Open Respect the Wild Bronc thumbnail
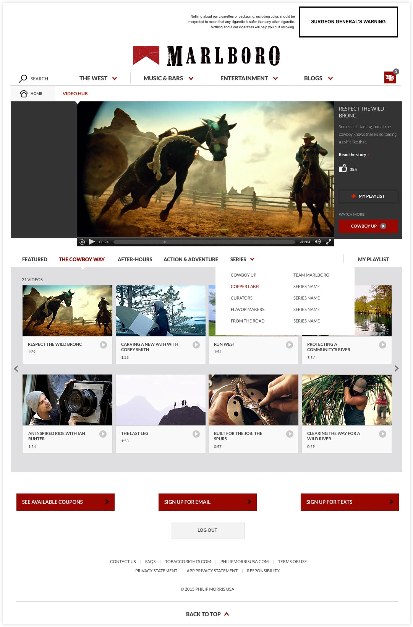 (67, 311)
